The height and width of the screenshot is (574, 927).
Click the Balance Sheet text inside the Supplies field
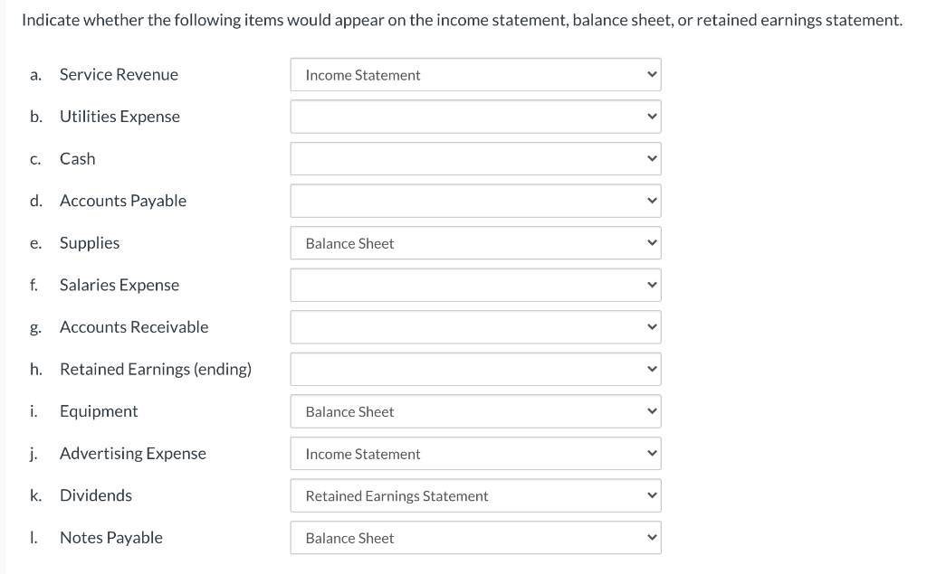349,242
